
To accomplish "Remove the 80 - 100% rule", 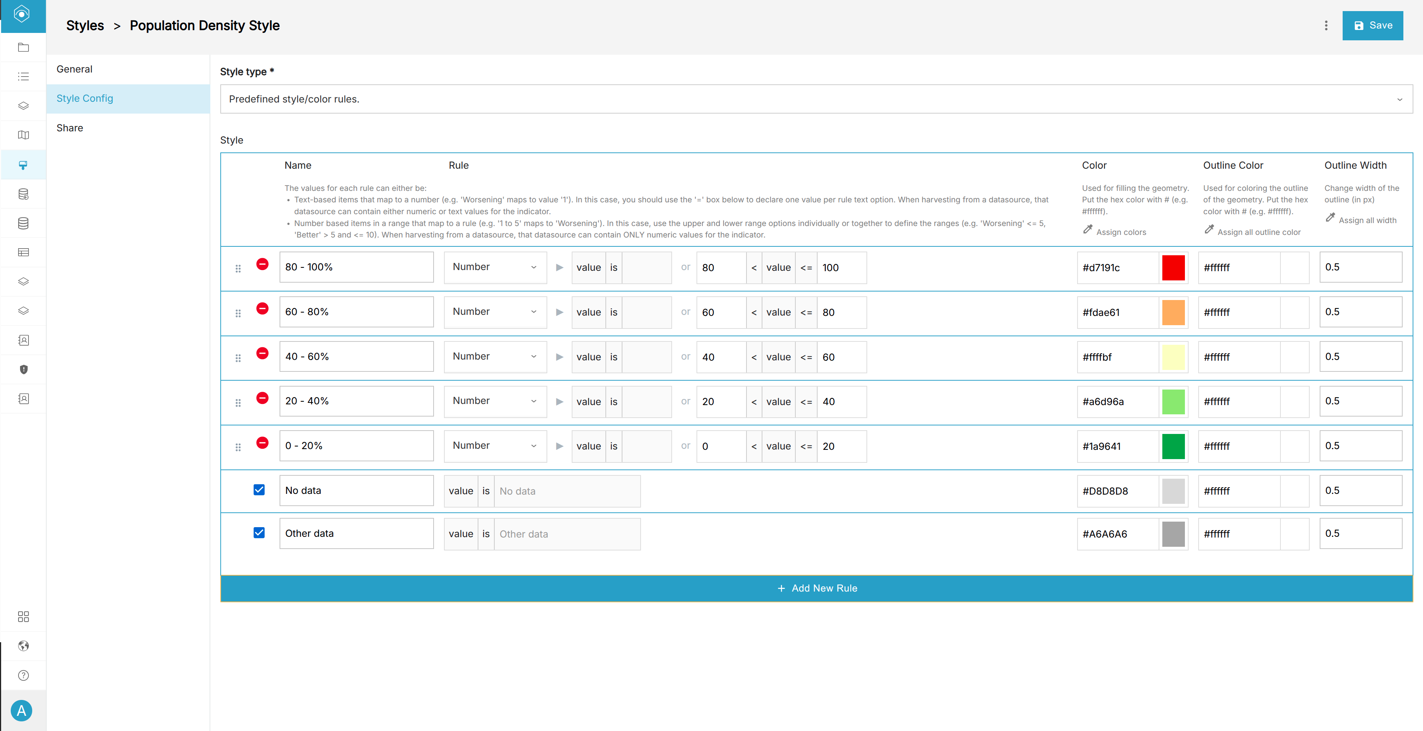I will [263, 264].
